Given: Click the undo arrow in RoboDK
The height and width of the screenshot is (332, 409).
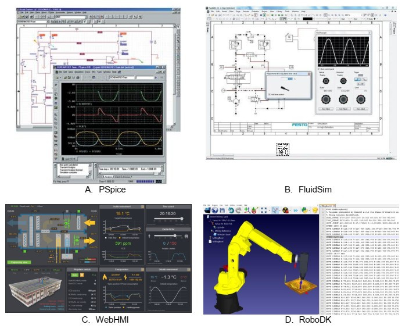Looking at the screenshot, I should [x=231, y=210].
